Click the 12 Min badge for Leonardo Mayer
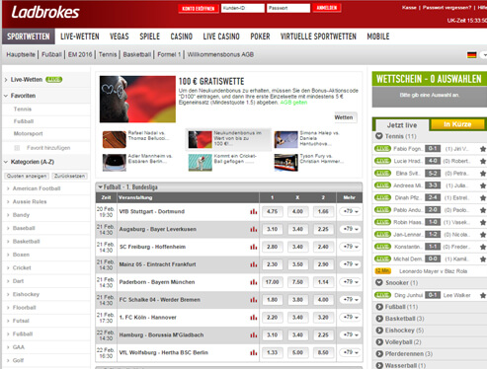 coord(382,271)
